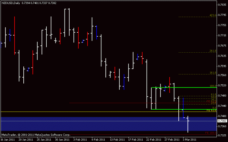The width and height of the screenshot is (228, 142).
Task: Select the 161.8 Fibonacci level label
Action: point(213,73)
